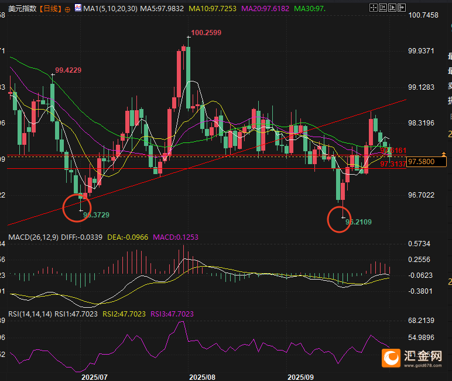
Task: Click the 100.2599 high price marker
Action: [206, 33]
